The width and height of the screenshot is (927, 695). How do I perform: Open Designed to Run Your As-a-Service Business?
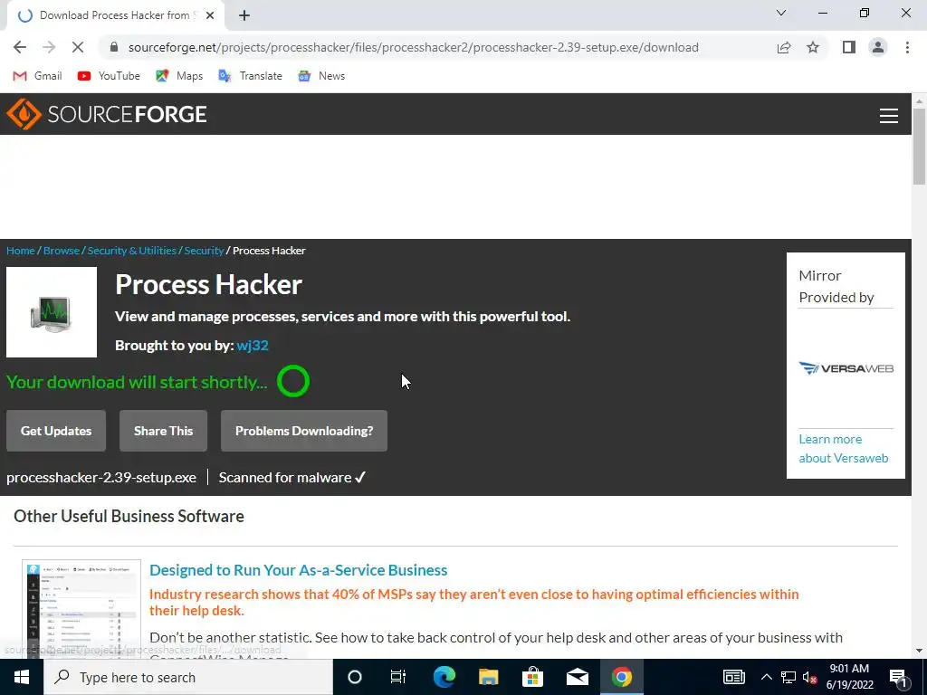pyautogui.click(x=298, y=570)
